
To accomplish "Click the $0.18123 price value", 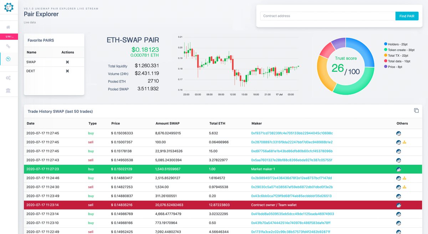I will click(x=145, y=50).
